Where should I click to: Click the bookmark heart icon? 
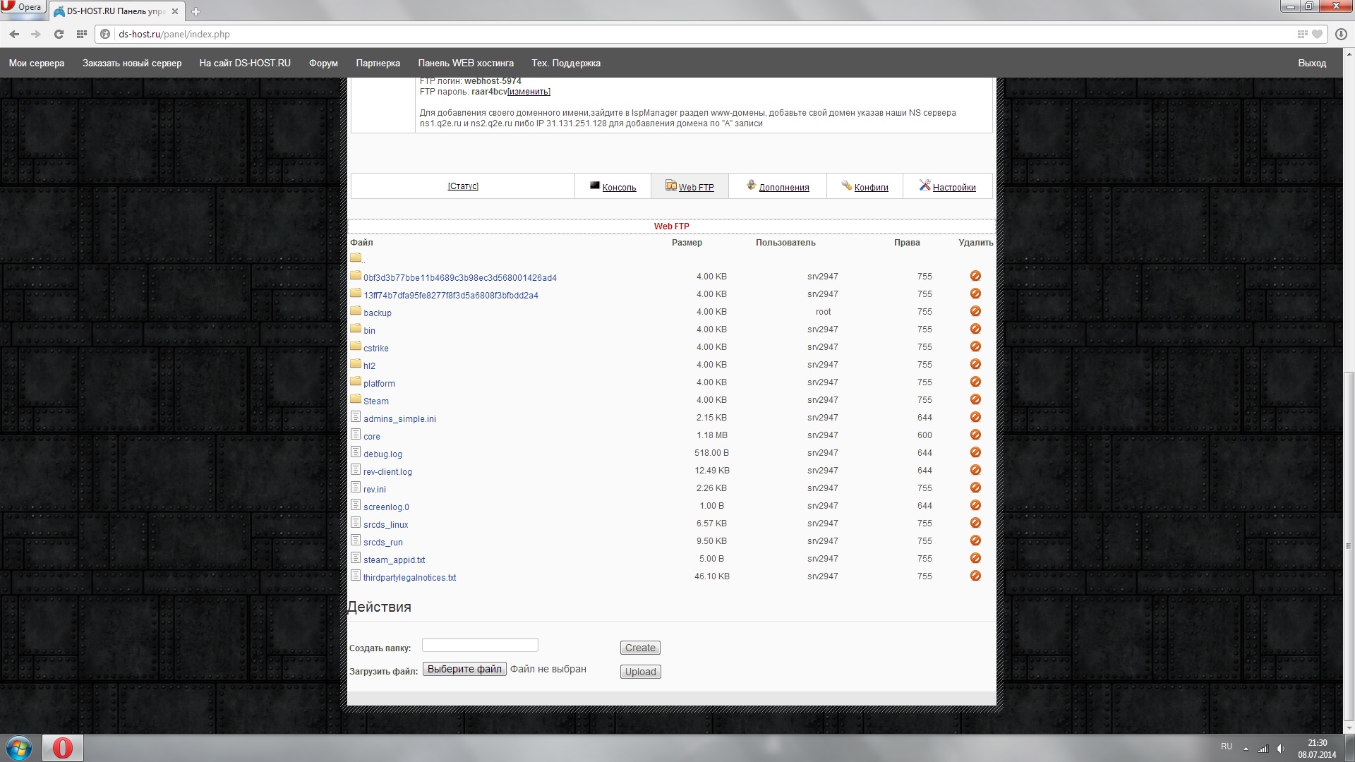[1317, 34]
